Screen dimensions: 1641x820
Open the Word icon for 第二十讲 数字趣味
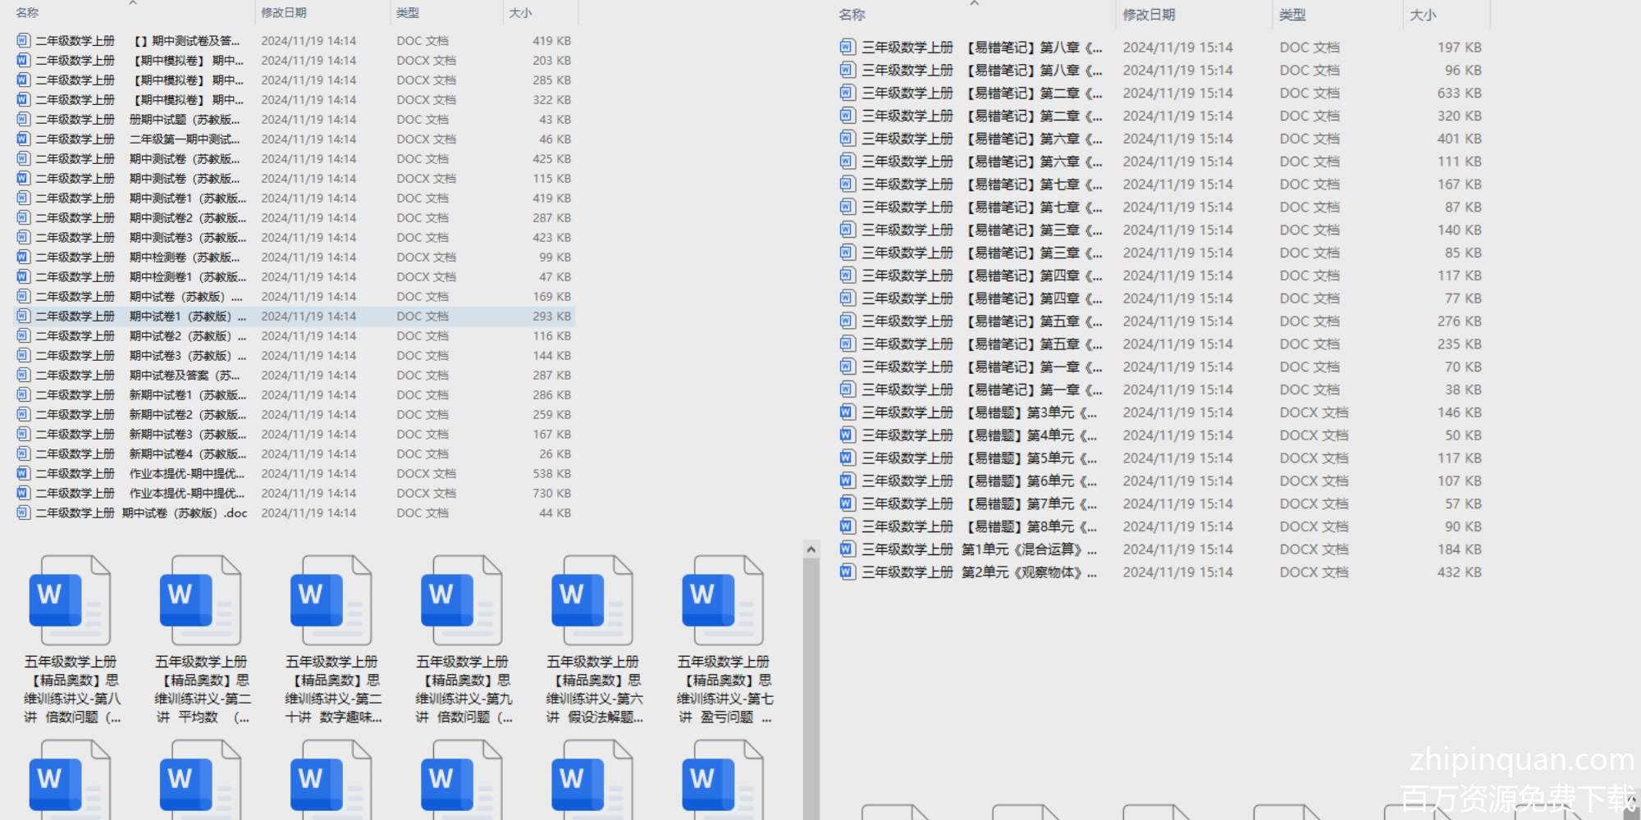(x=331, y=601)
